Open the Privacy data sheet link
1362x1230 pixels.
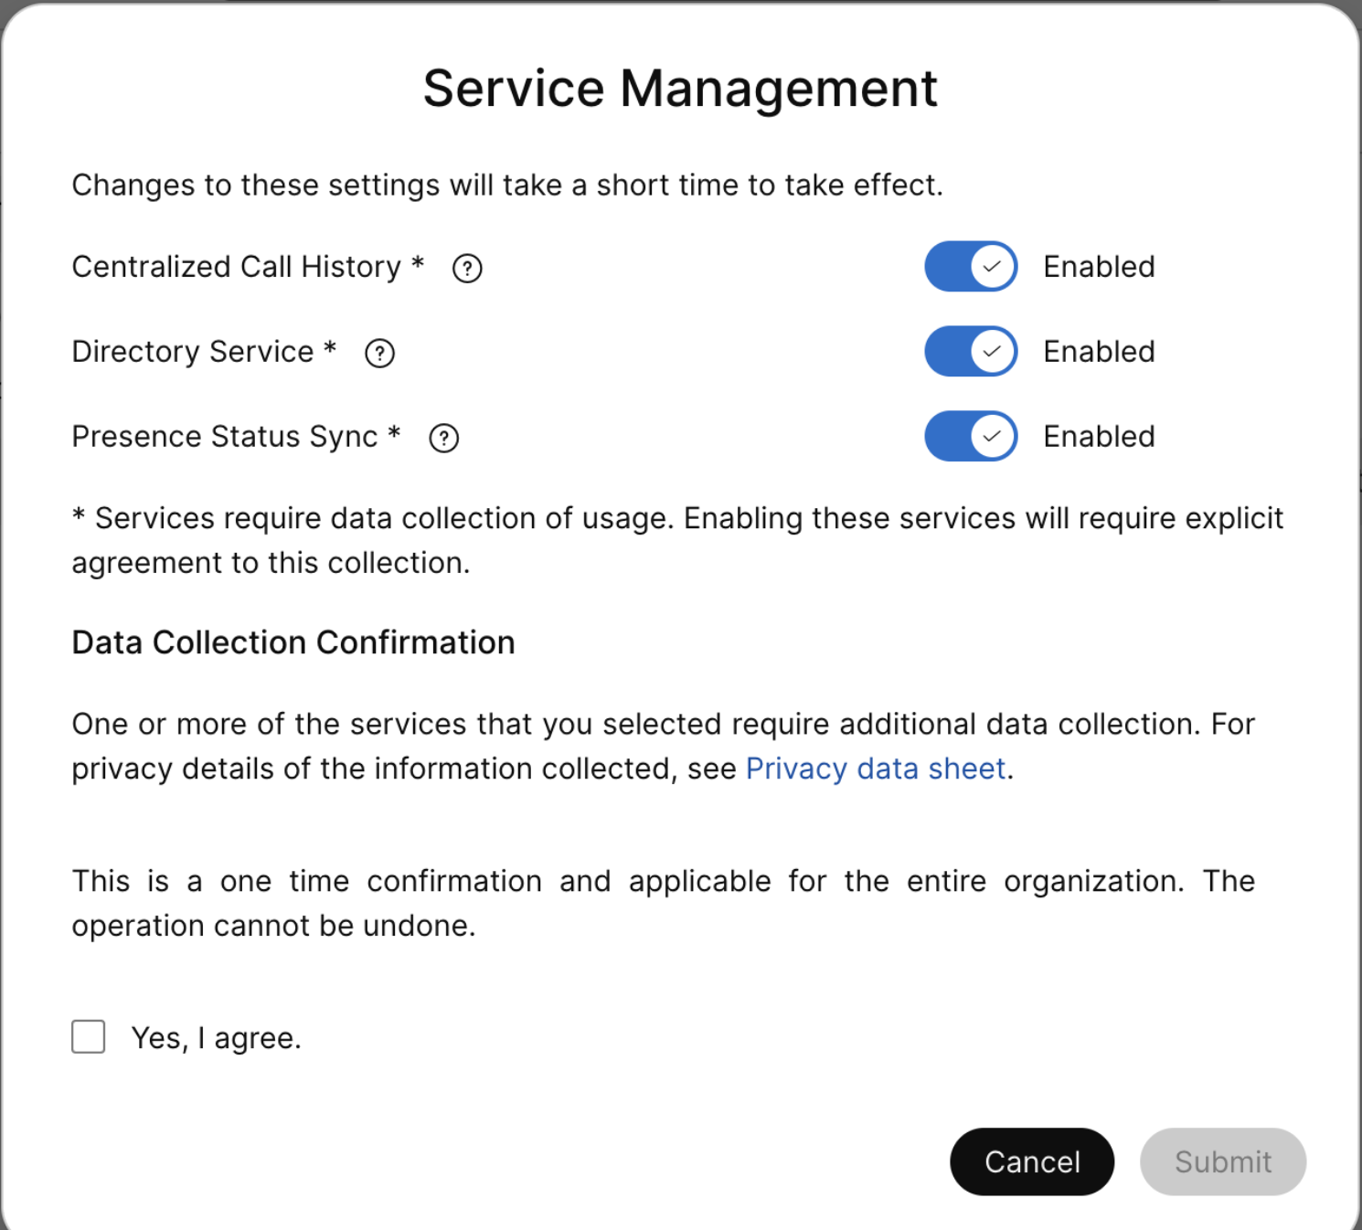coord(876,769)
